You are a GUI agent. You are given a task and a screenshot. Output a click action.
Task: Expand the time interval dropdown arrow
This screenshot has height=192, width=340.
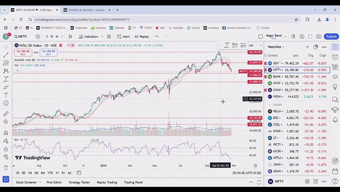click(62, 37)
